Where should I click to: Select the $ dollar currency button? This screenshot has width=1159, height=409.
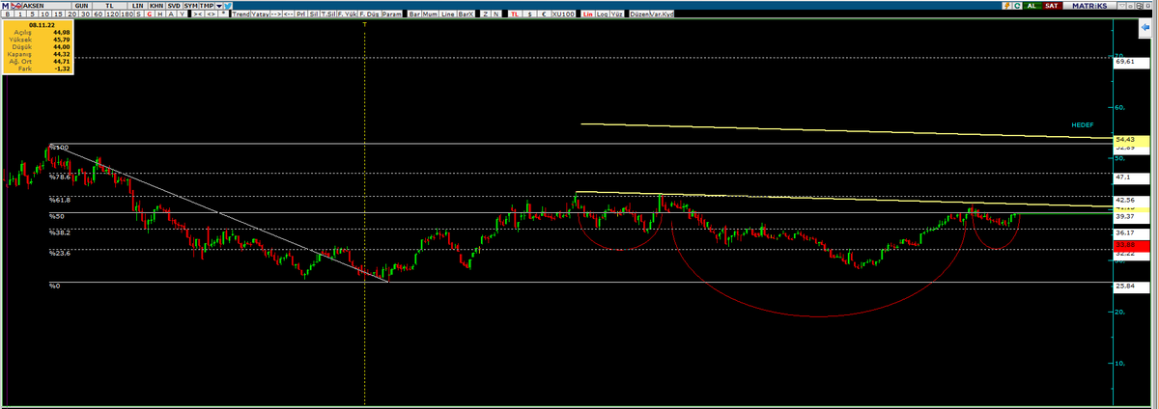coord(530,14)
